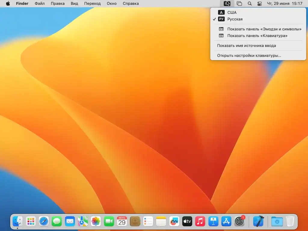Open the Apple menu
Screen dimensions: 308x231
point(8,4)
